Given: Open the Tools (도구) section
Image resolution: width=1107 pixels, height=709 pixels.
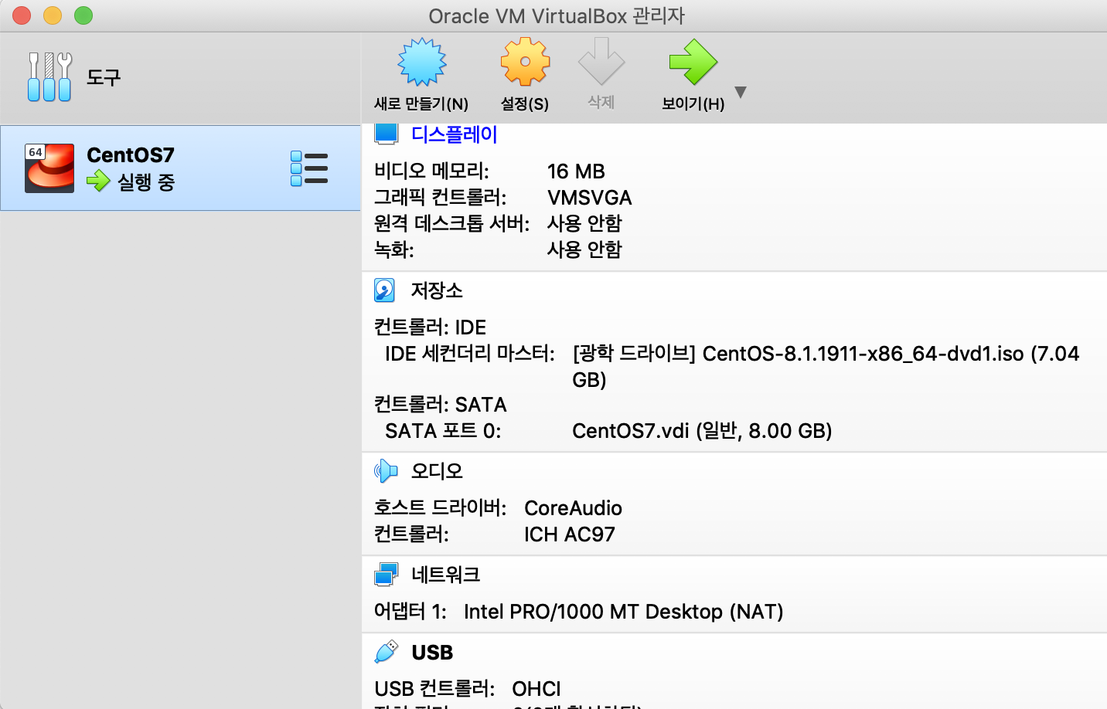Looking at the screenshot, I should pyautogui.click(x=180, y=77).
